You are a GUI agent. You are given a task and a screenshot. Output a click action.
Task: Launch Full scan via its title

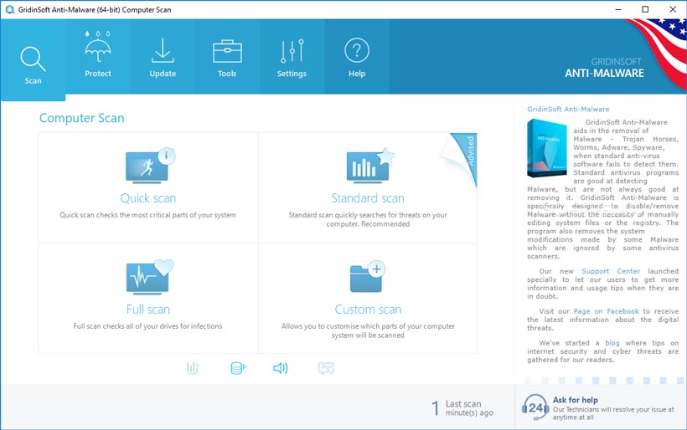click(x=148, y=310)
